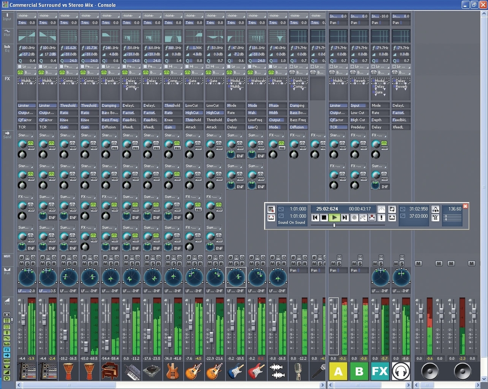The image size is (488, 389).
Task: Reset the red 0.3 peak reading
Action: [x=260, y=358]
